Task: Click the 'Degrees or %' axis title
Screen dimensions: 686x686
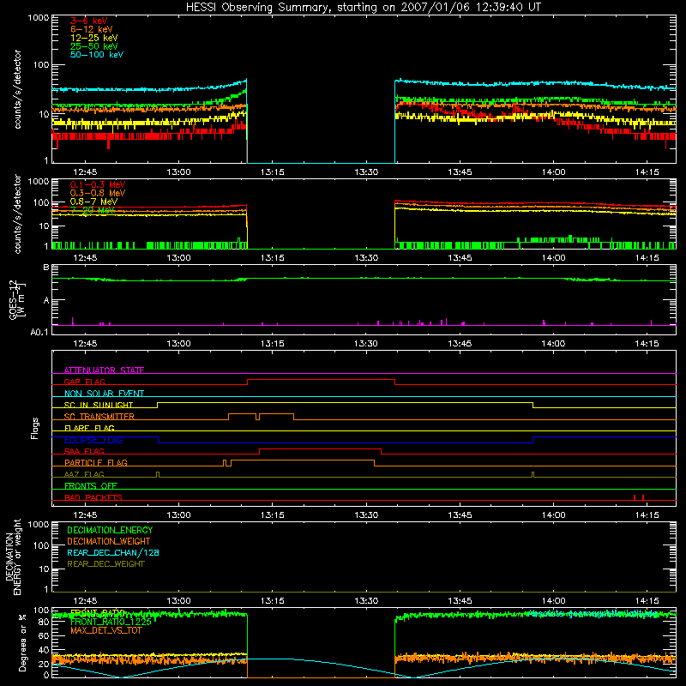Action: pos(22,643)
